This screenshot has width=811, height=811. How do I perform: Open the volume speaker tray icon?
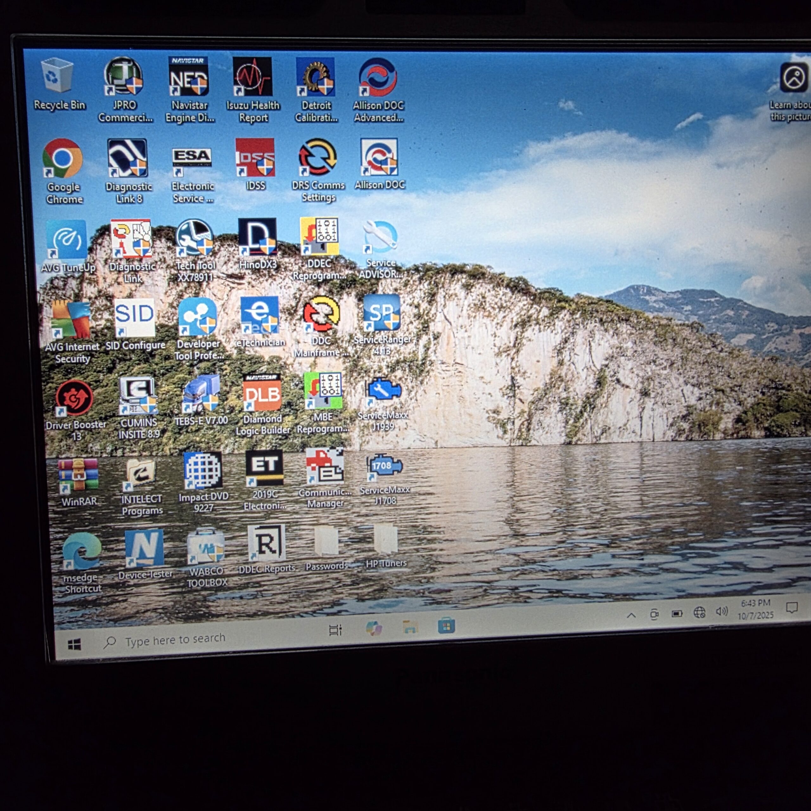pos(722,612)
